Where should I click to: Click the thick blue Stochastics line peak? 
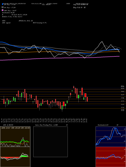[115, 128]
